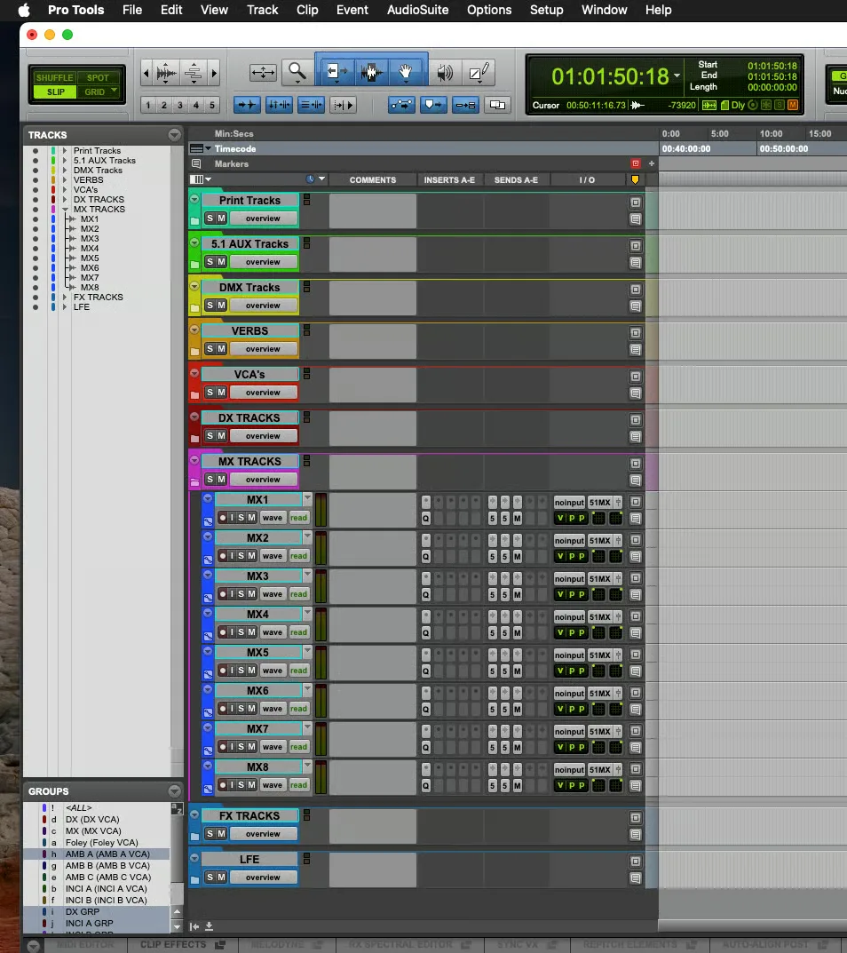Image resolution: width=847 pixels, height=953 pixels.
Task: Click the VERBS folder color bar
Action: 194,340
